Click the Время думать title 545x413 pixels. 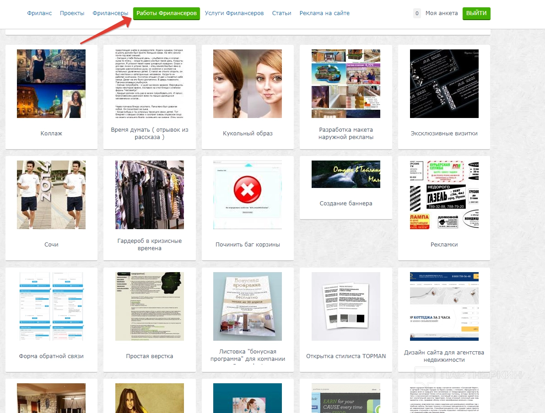click(x=150, y=134)
